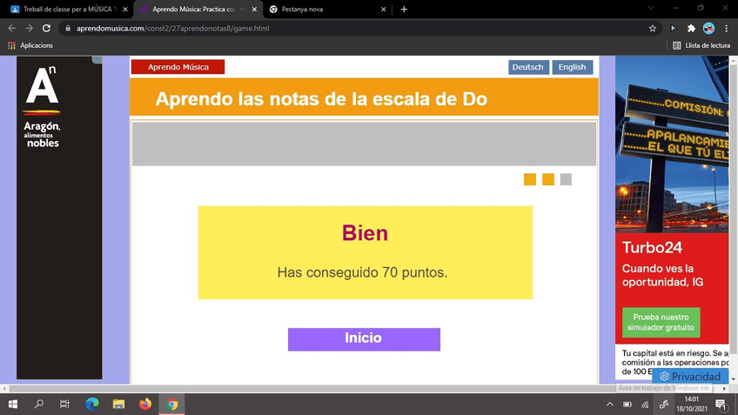738x415 pixels.
Task: Click the address bar URL field
Action: coord(348,28)
